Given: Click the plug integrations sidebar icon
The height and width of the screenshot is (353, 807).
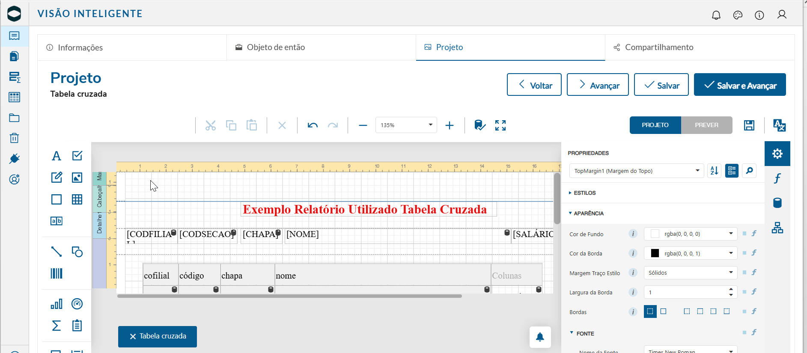Looking at the screenshot, I should click(x=14, y=159).
